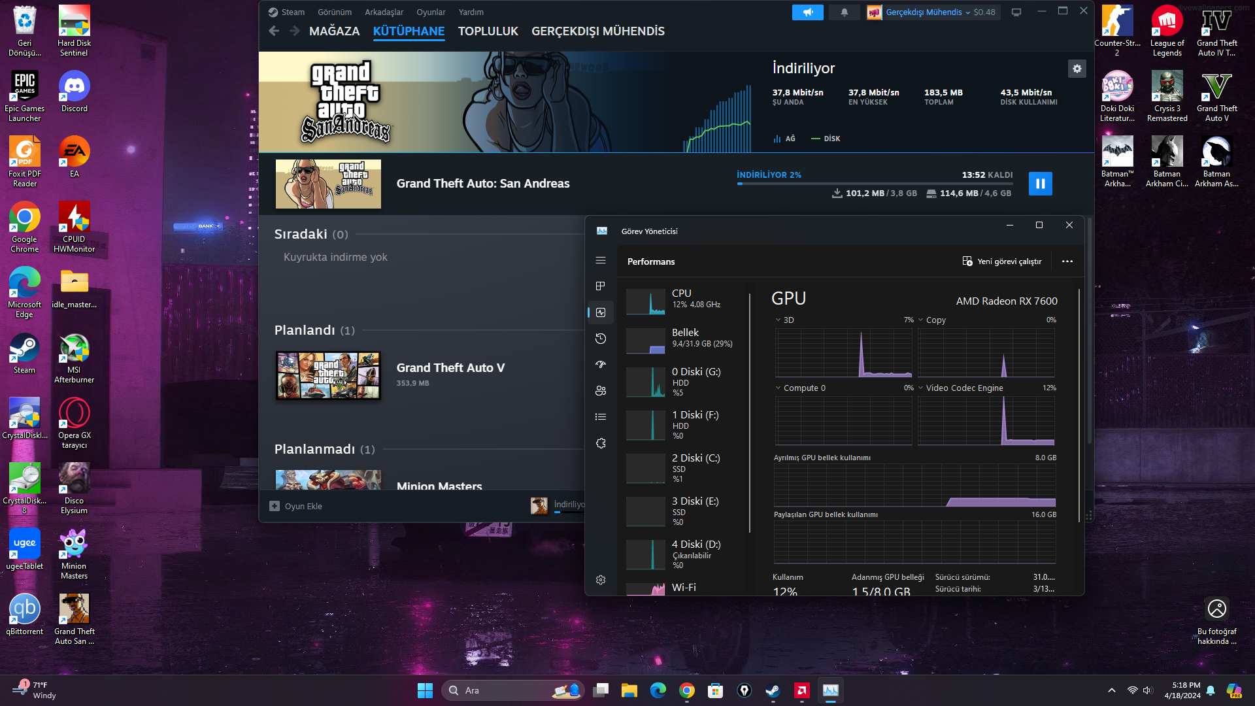Viewport: 1255px width, 706px height.
Task: Switch to Steam Big Picture mode icon
Action: [x=1016, y=12]
